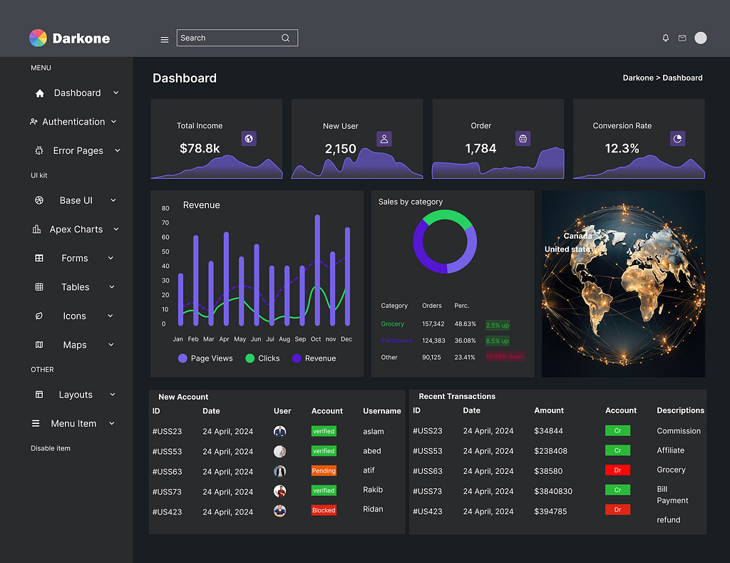
Task: Expand the Base UI section
Action: click(75, 200)
